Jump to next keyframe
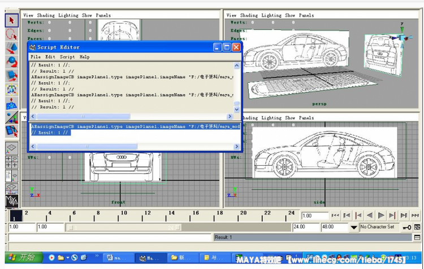The height and width of the screenshot is (269, 424). [392, 215]
